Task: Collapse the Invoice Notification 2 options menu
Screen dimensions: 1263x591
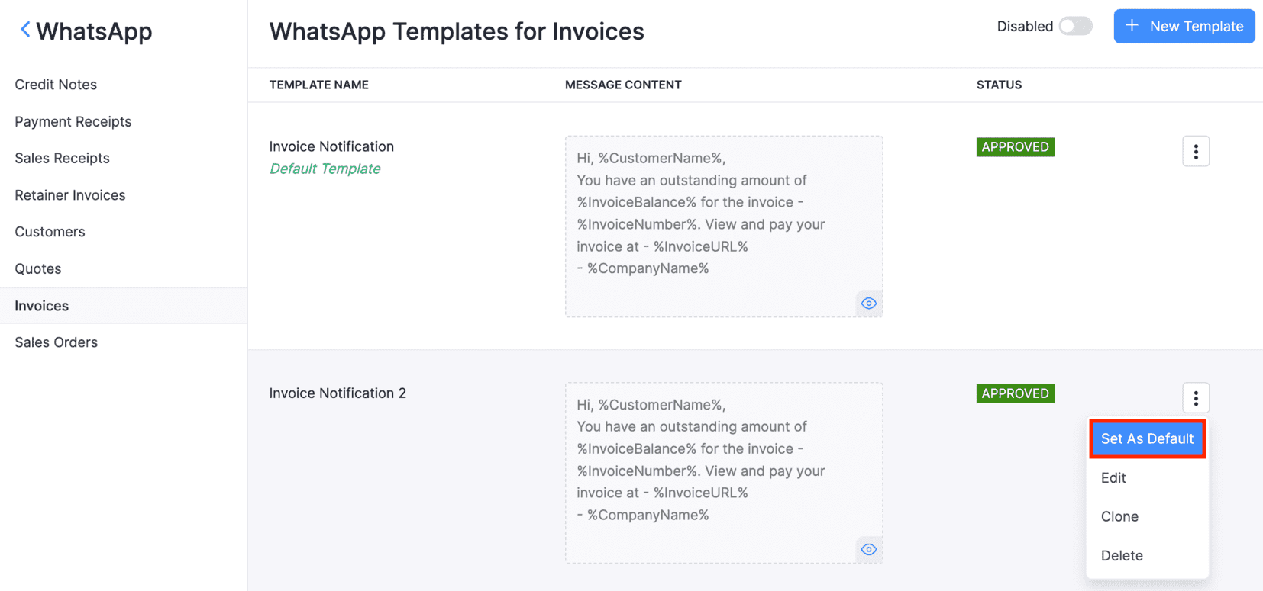Action: (1195, 398)
